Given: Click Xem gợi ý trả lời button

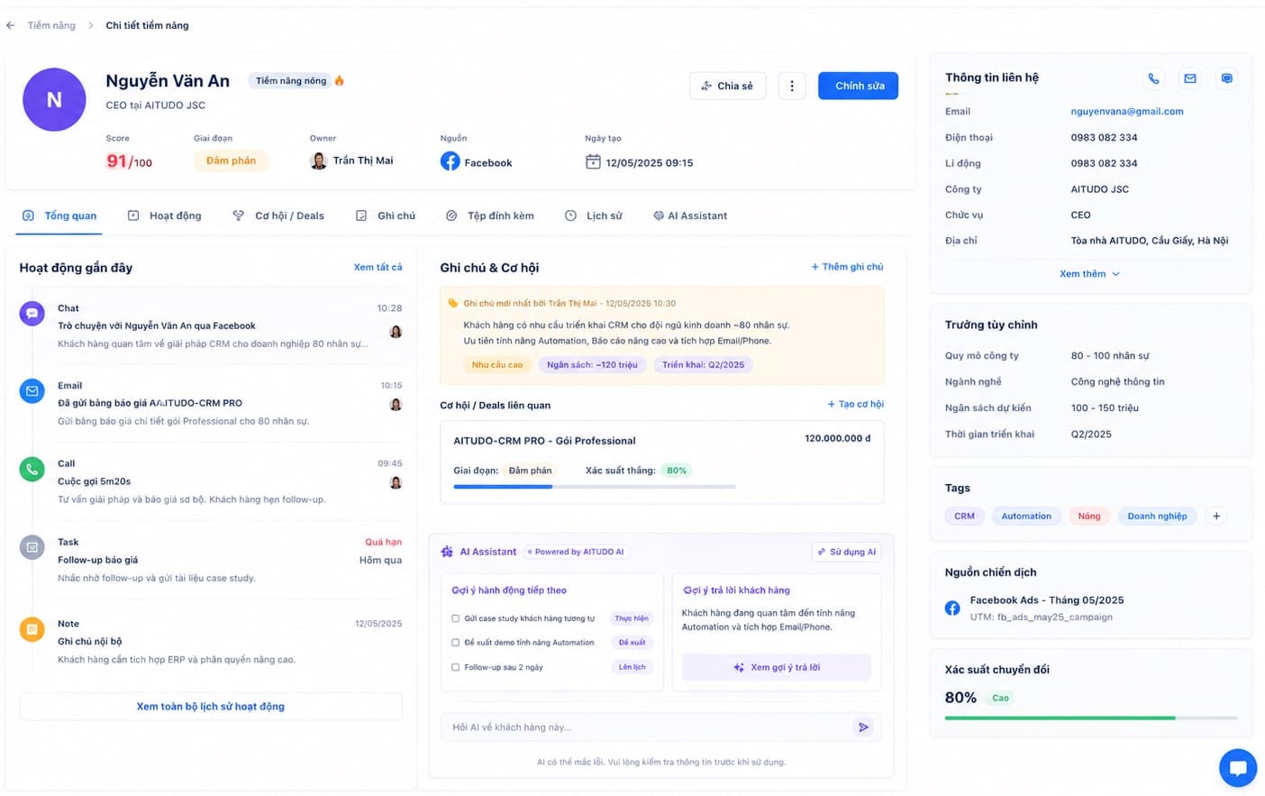Looking at the screenshot, I should tap(777, 667).
